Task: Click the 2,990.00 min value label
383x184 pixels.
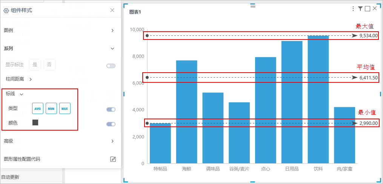Action: point(369,123)
